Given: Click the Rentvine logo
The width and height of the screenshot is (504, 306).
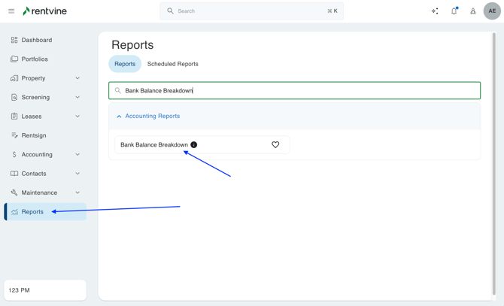Looking at the screenshot, I should click(45, 11).
